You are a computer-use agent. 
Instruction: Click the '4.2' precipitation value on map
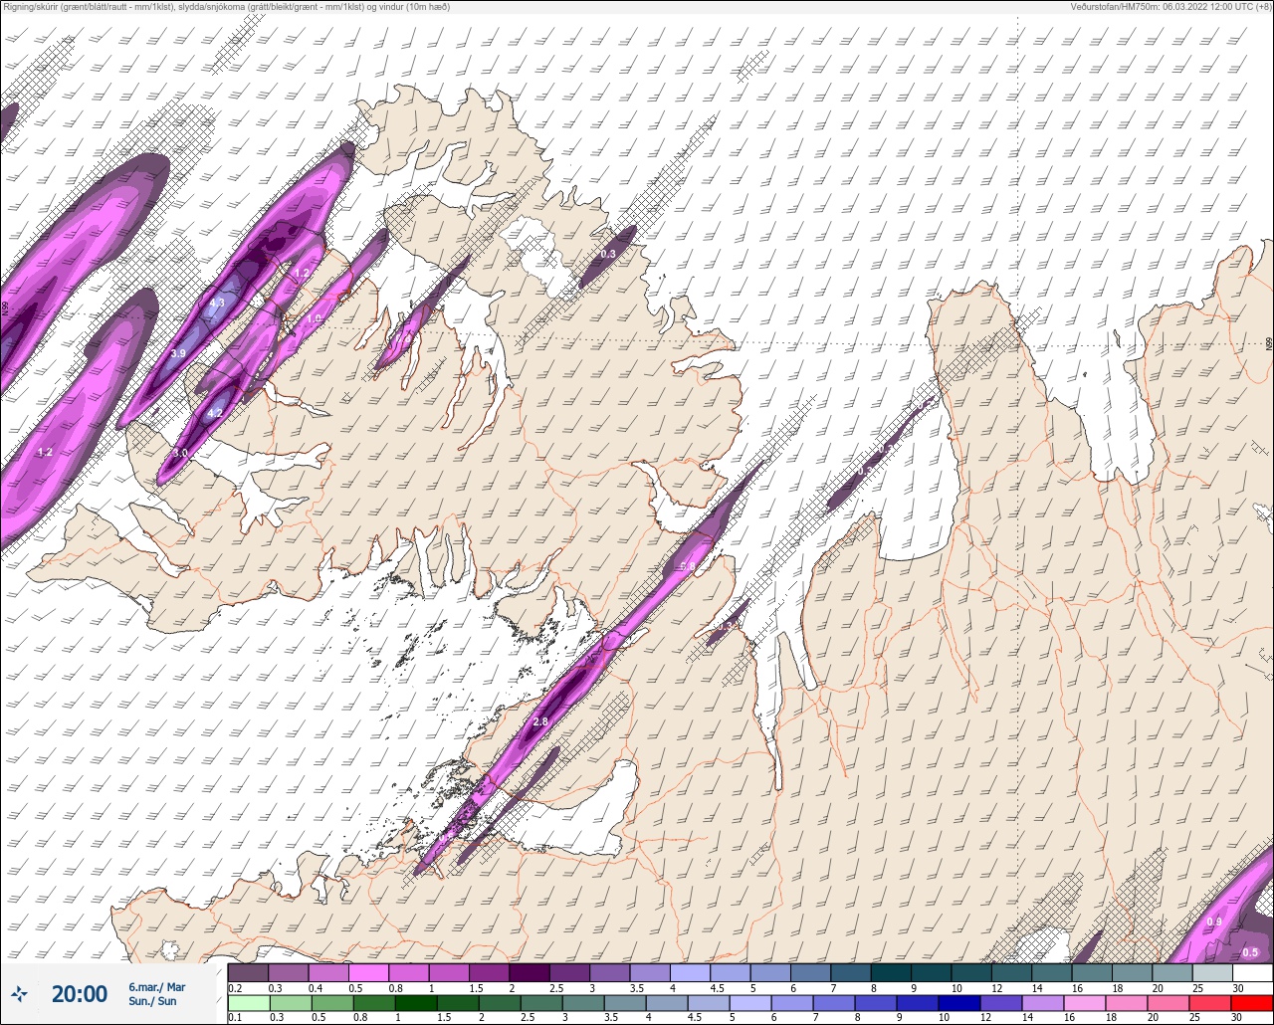coord(214,412)
